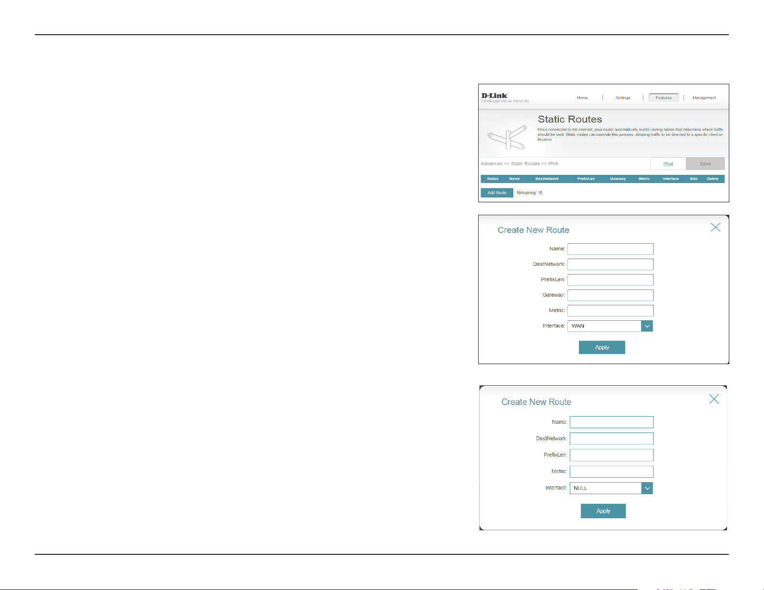Click the Save button
The image size is (764, 590).
tap(705, 164)
